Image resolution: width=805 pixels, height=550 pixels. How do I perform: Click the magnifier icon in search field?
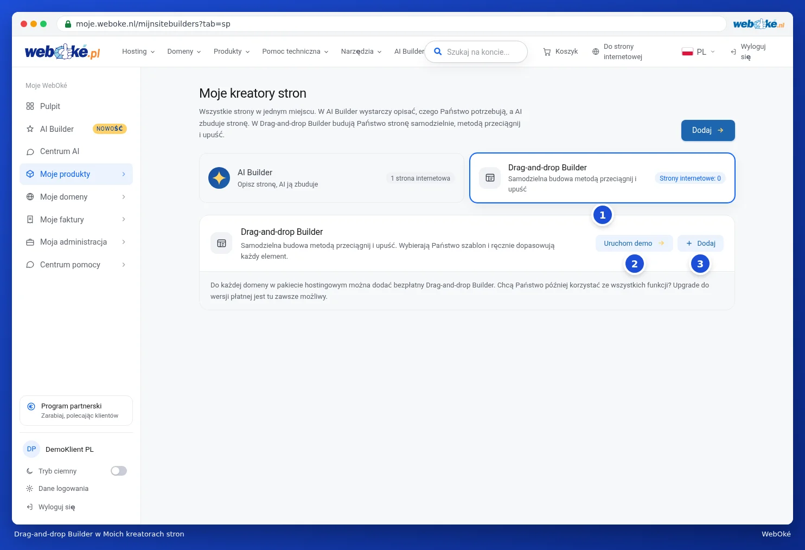pyautogui.click(x=438, y=52)
